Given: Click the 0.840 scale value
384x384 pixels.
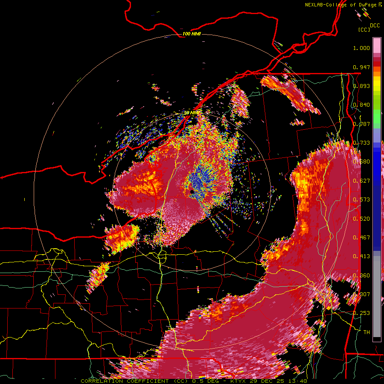Looking at the screenshot, I should 361,105.
